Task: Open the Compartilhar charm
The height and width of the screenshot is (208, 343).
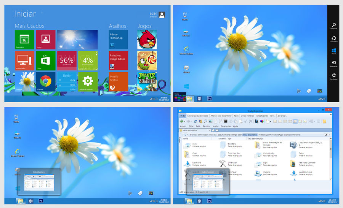Action: 333,39
